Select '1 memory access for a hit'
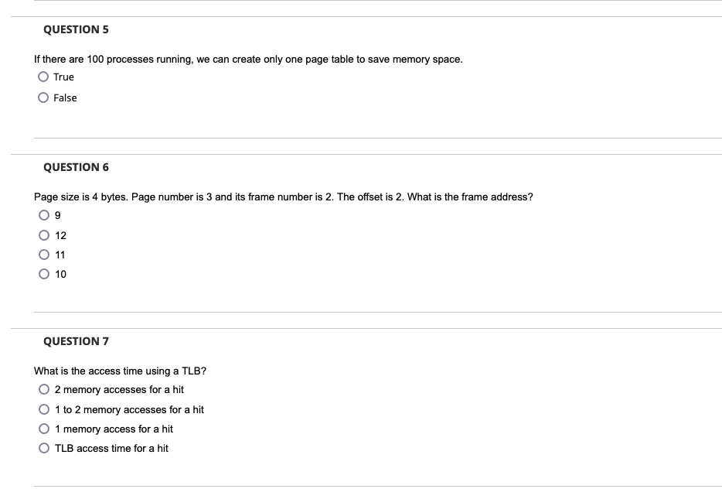The image size is (722, 489). [43, 429]
